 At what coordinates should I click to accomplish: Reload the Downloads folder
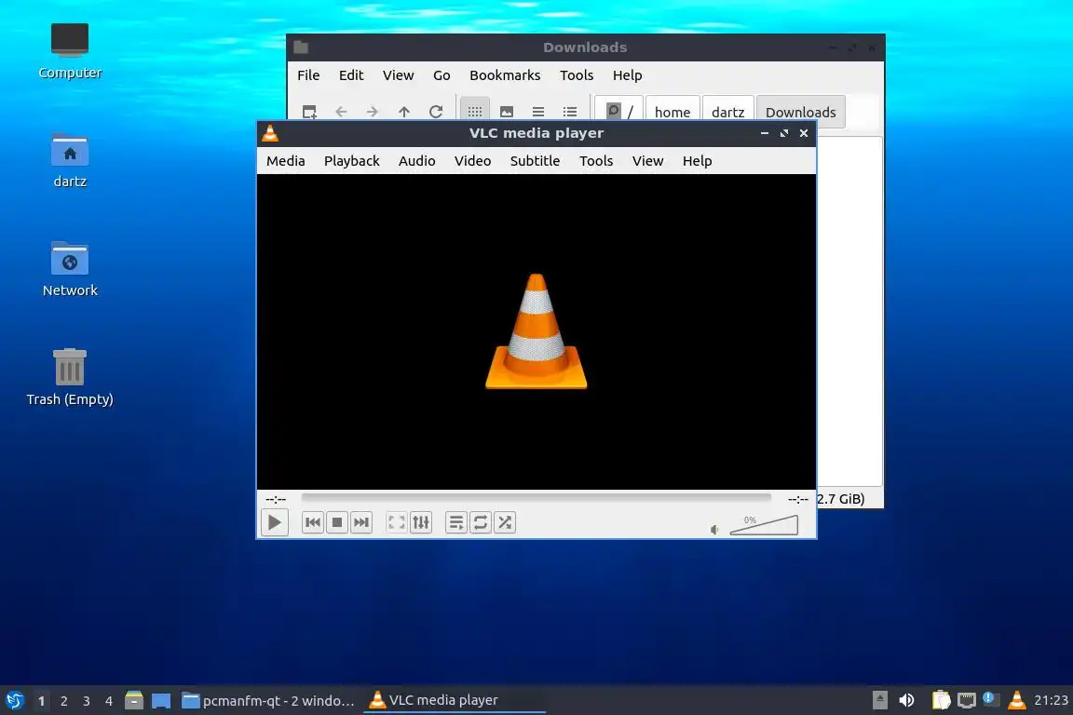point(436,112)
